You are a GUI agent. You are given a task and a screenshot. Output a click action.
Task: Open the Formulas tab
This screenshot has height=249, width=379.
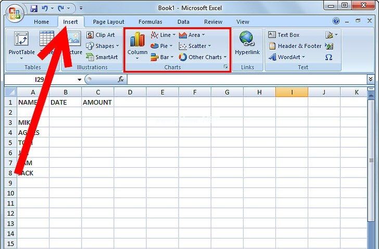pos(150,22)
